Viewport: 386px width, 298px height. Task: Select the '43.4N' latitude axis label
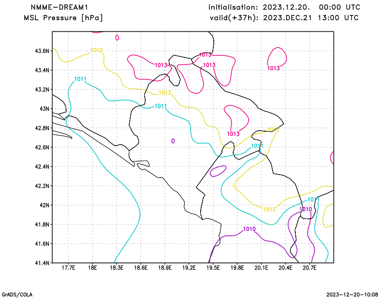pyautogui.click(x=42, y=70)
